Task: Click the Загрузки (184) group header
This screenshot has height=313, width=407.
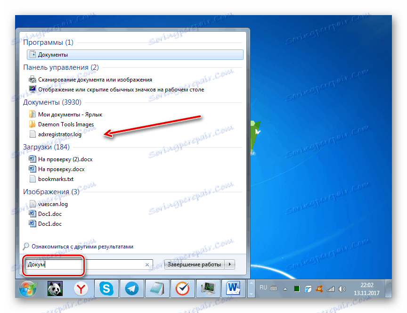Action: (x=46, y=147)
